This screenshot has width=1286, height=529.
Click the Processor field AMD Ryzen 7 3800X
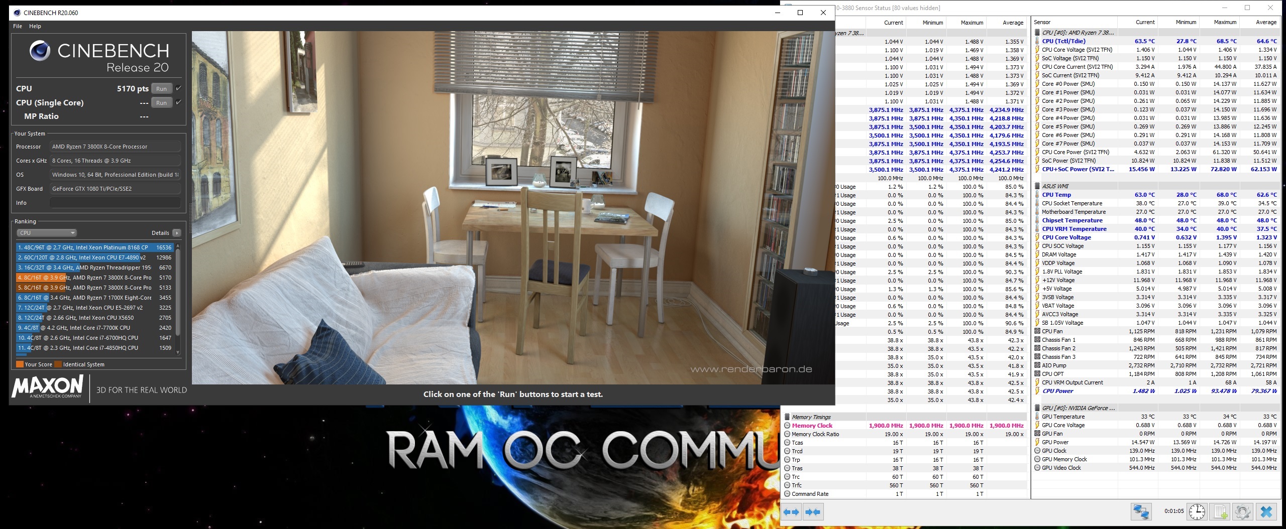[115, 147]
